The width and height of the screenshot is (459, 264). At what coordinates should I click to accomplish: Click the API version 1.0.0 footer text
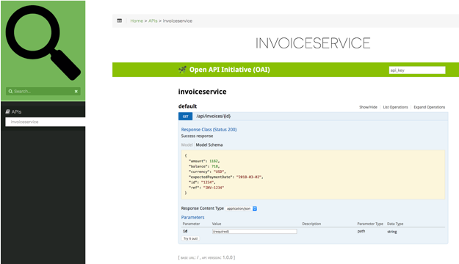219,257
